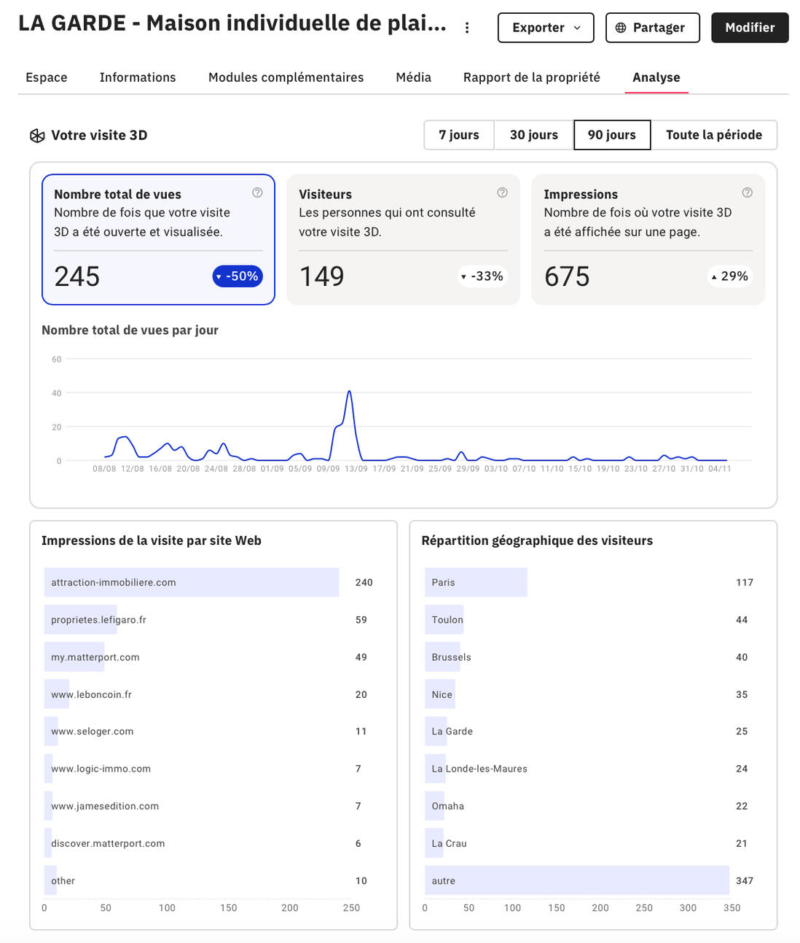Open the Modules complémentaires tab
800x943 pixels.
pos(286,77)
